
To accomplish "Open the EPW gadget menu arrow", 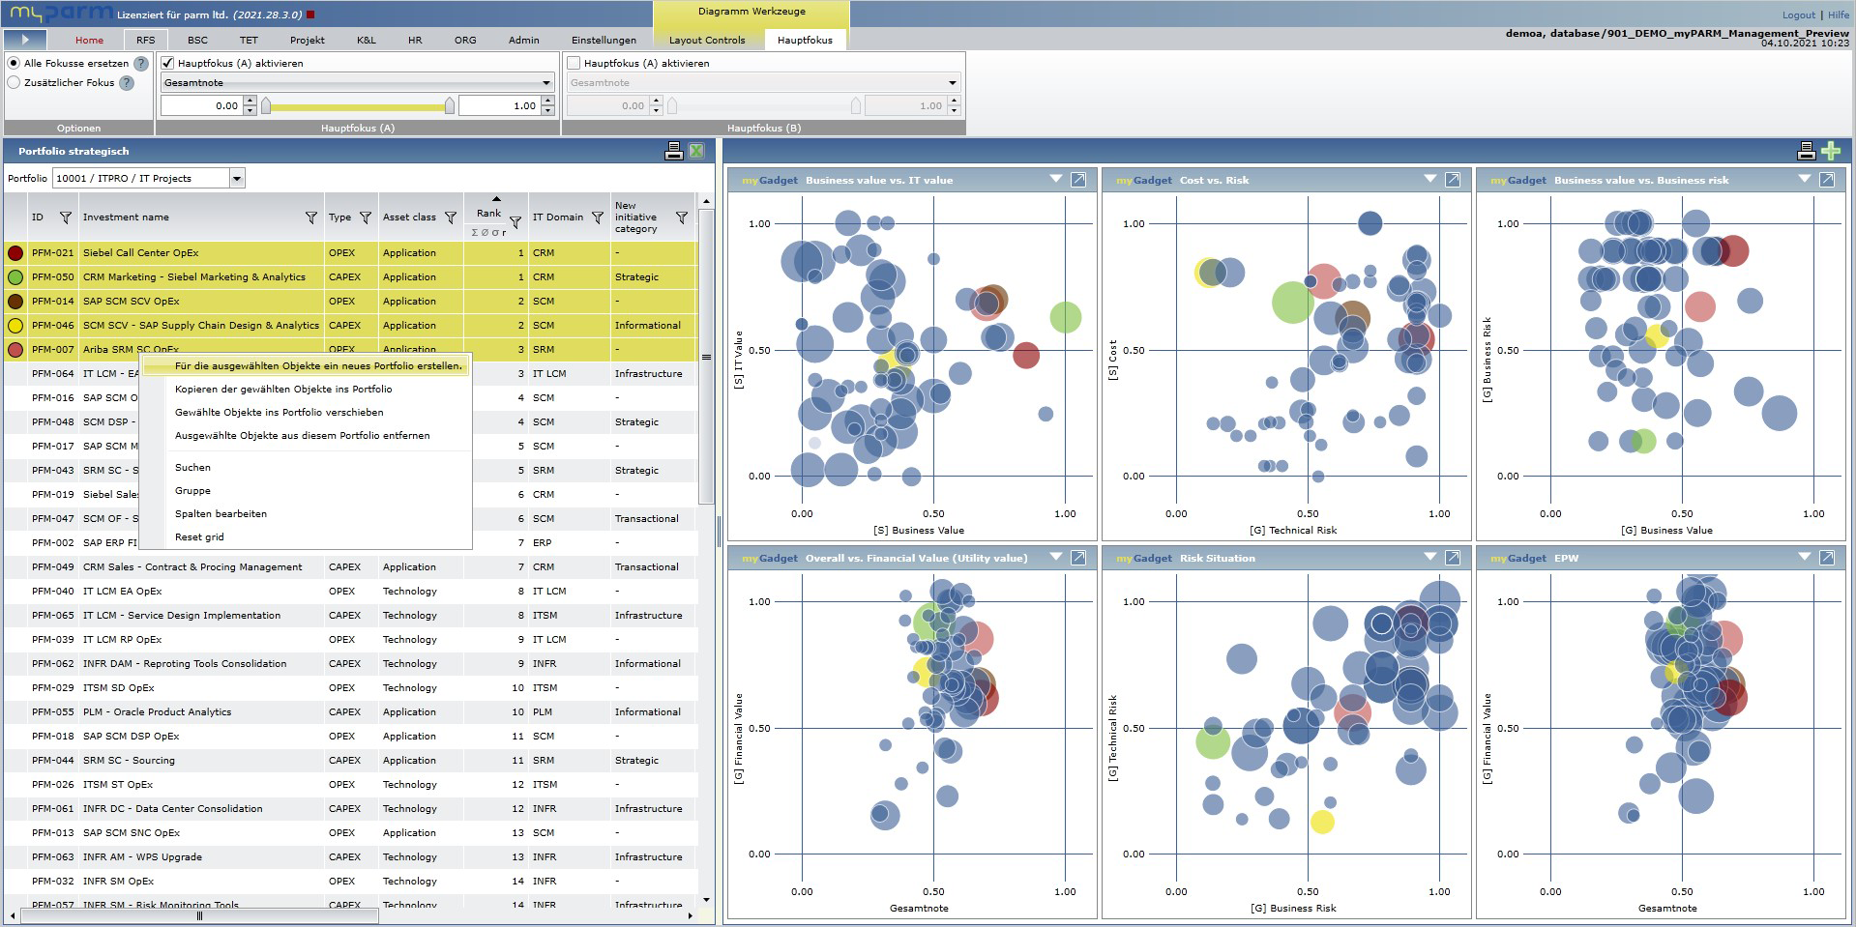I will [x=1804, y=557].
